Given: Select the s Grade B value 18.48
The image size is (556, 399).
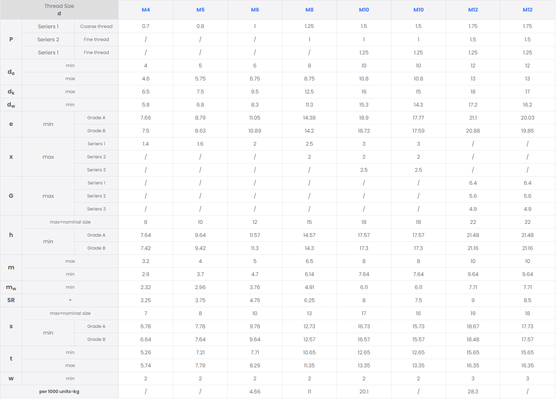Looking at the screenshot, I should (x=473, y=339).
